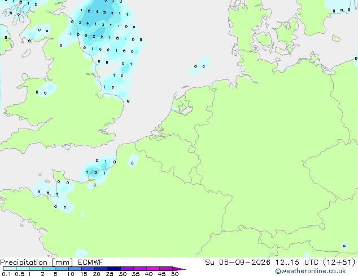
Task: Click the 50 label on legend scale
Action: pyautogui.click(x=175, y=274)
